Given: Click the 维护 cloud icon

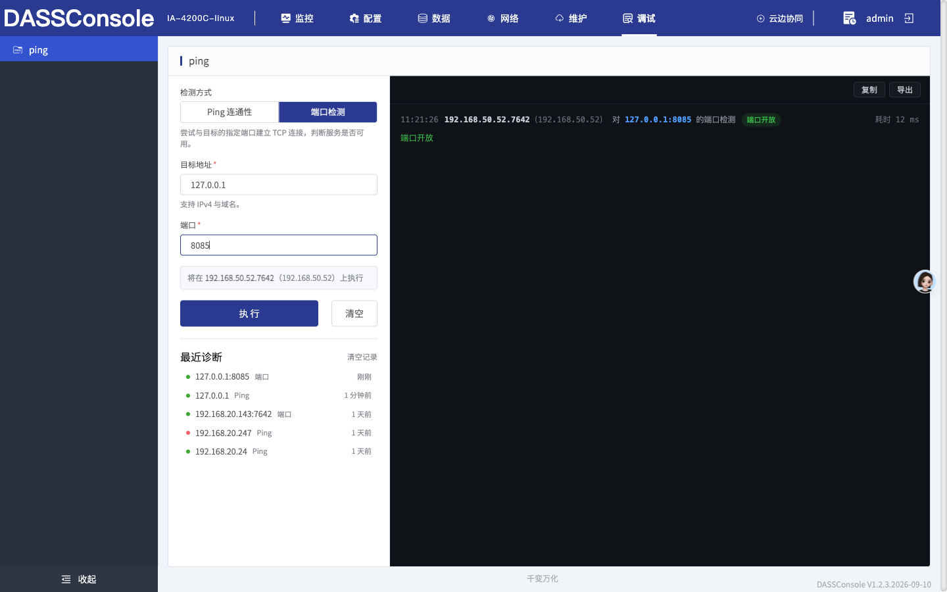Looking at the screenshot, I should point(560,18).
